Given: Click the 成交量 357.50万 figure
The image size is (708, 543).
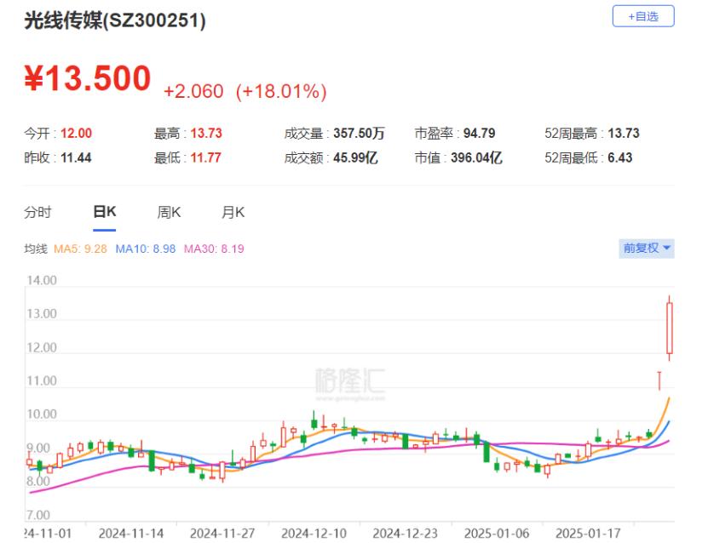Looking at the screenshot, I should 359,134.
